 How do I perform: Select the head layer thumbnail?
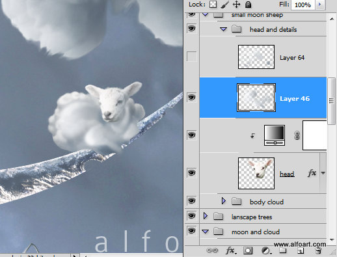(x=256, y=173)
